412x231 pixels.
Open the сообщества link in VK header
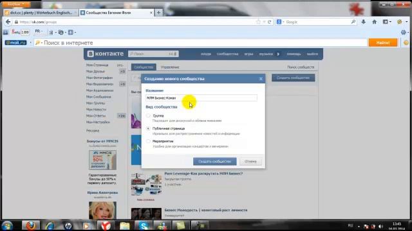227,54
